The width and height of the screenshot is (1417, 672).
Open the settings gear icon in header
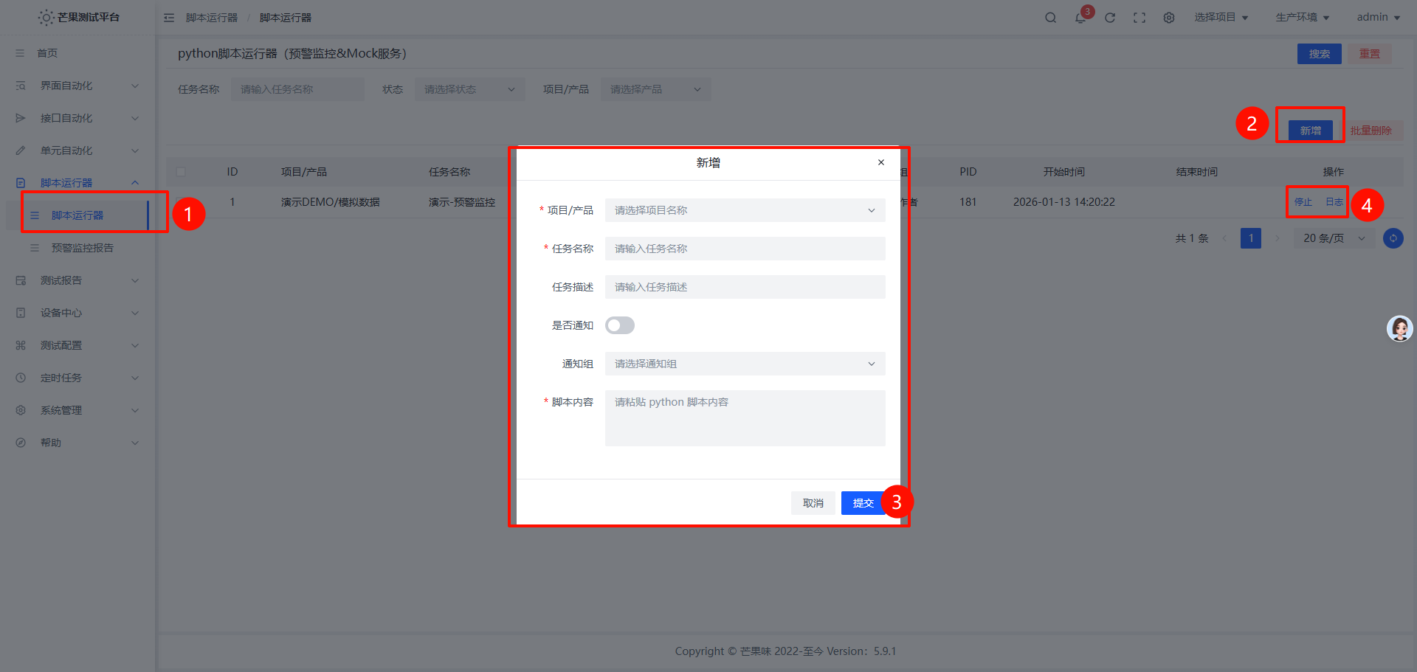coord(1169,18)
